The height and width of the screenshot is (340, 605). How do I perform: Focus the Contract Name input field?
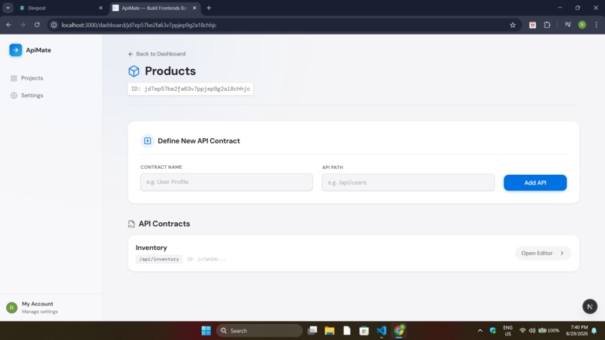pos(227,182)
